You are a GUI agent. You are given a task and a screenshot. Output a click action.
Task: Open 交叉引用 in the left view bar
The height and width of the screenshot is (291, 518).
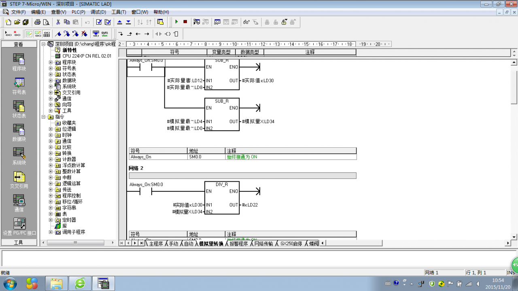click(19, 180)
